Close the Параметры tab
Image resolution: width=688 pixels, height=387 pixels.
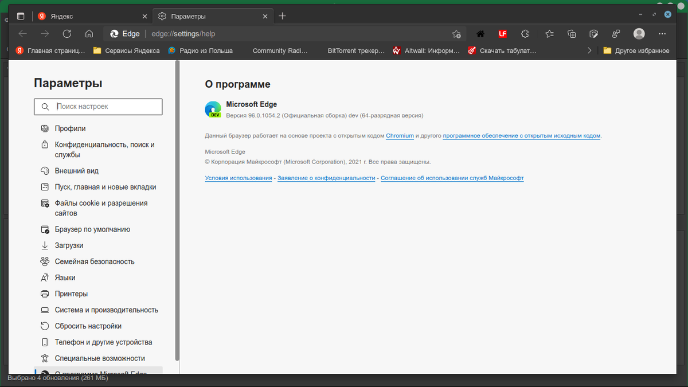[264, 16]
